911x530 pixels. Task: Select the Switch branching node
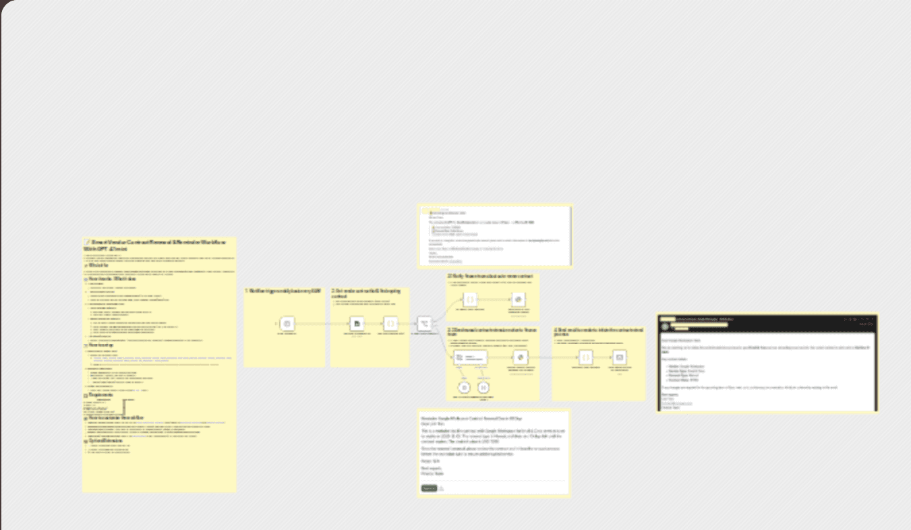click(424, 324)
